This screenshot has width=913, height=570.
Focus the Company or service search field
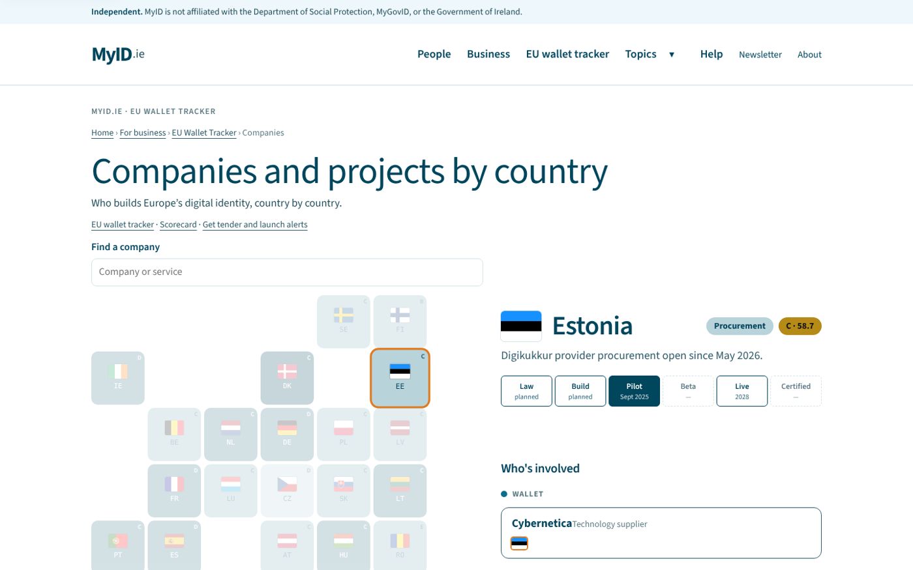coord(287,272)
